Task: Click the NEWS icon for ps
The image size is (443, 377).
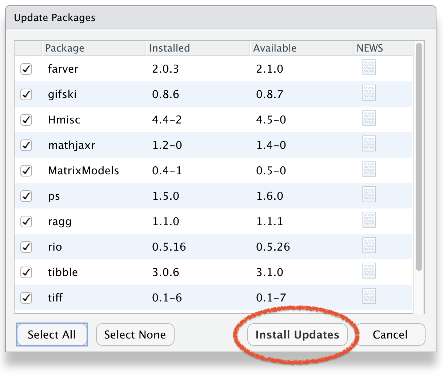Action: [x=369, y=195]
